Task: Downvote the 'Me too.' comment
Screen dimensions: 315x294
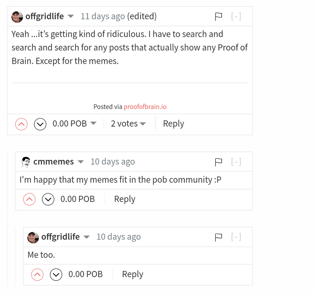Action: point(56,274)
